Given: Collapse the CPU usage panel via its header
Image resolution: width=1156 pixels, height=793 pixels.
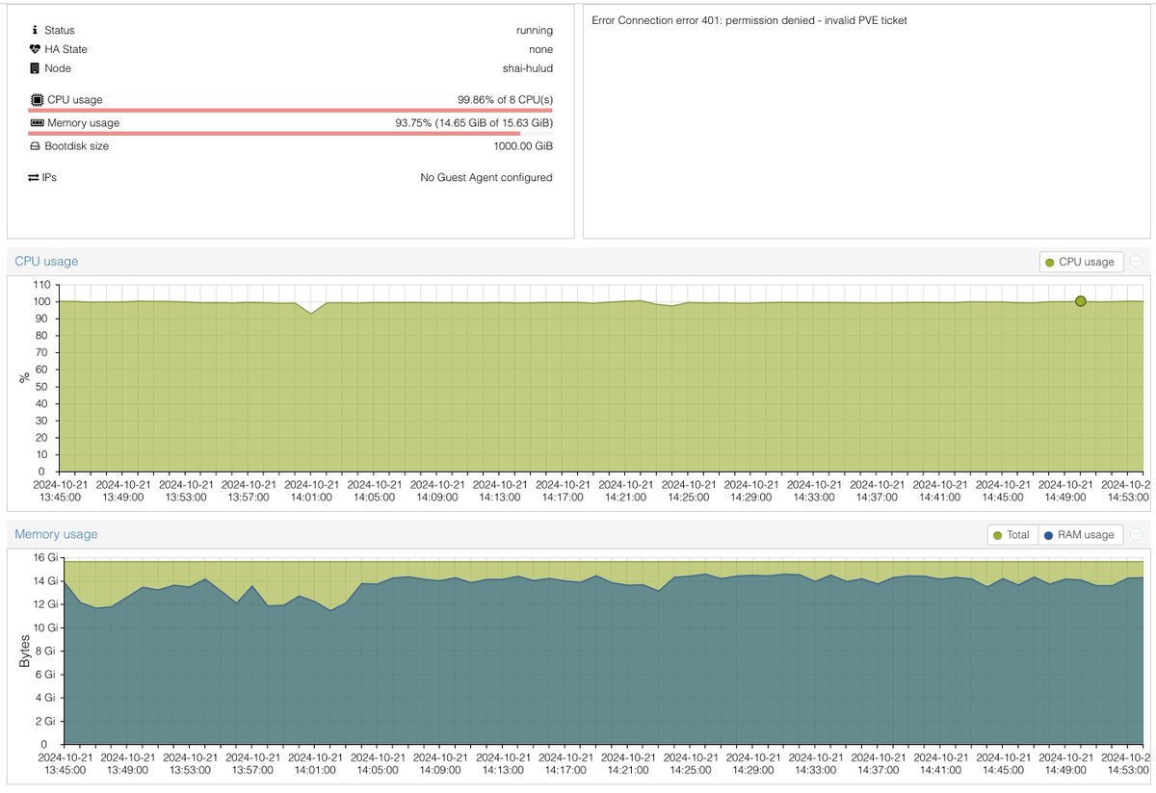Looking at the screenshot, I should click(x=46, y=261).
